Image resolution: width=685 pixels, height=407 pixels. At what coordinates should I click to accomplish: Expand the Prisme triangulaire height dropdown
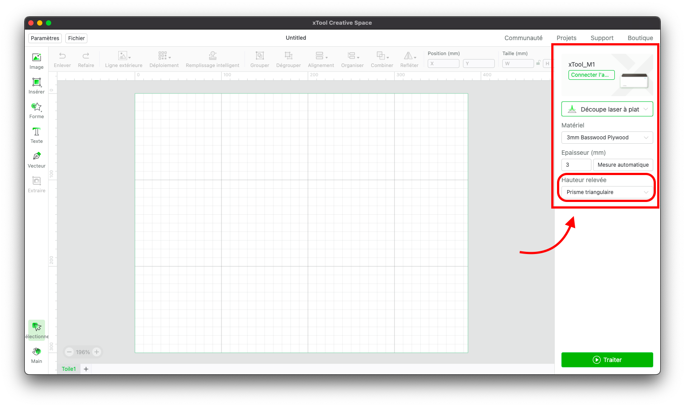[x=607, y=192]
